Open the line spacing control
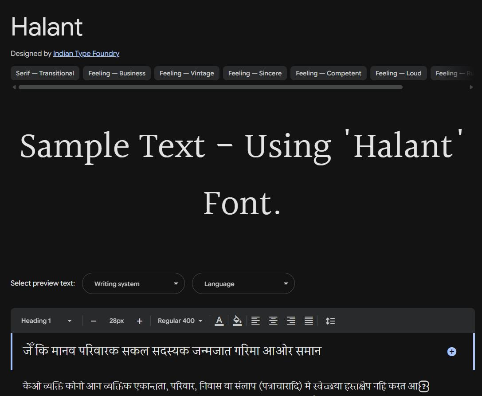This screenshot has width=482, height=396. click(x=330, y=321)
